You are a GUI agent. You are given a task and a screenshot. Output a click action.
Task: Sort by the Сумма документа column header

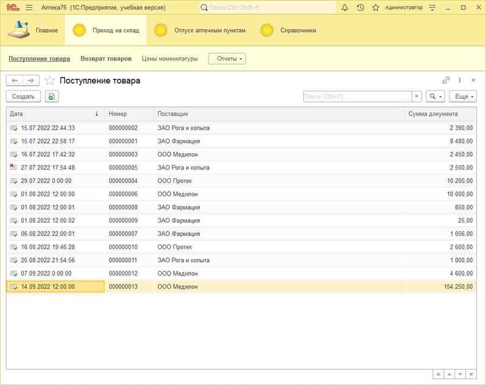(x=440, y=114)
